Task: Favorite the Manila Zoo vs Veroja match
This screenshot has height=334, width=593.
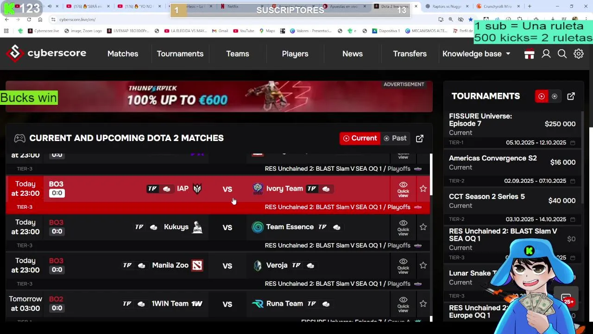Action: (423, 265)
